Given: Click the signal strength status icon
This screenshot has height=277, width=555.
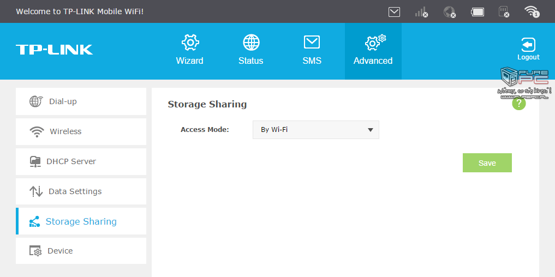Looking at the screenshot, I should click(421, 11).
